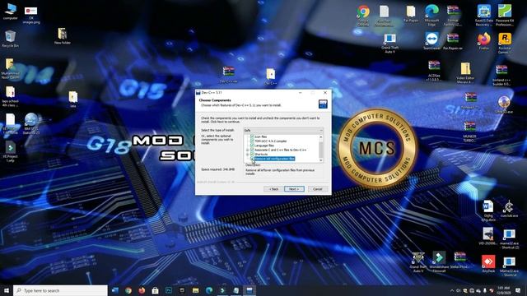
Task: Click the taskbar search box
Action: pos(60,290)
